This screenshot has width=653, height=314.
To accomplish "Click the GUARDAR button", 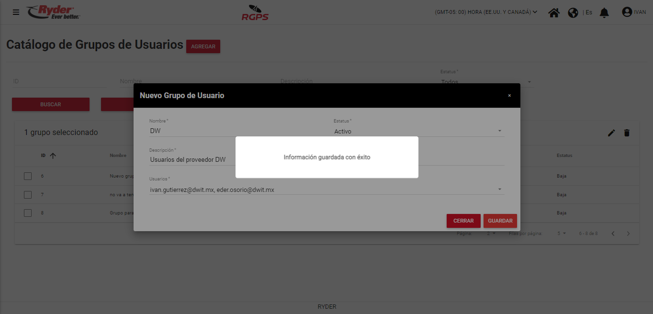I will (x=500, y=221).
